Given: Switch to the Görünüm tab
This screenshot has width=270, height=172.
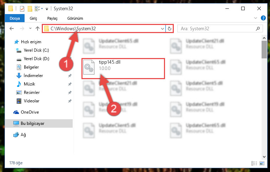Looking at the screenshot, I should pyautogui.click(x=75, y=18).
